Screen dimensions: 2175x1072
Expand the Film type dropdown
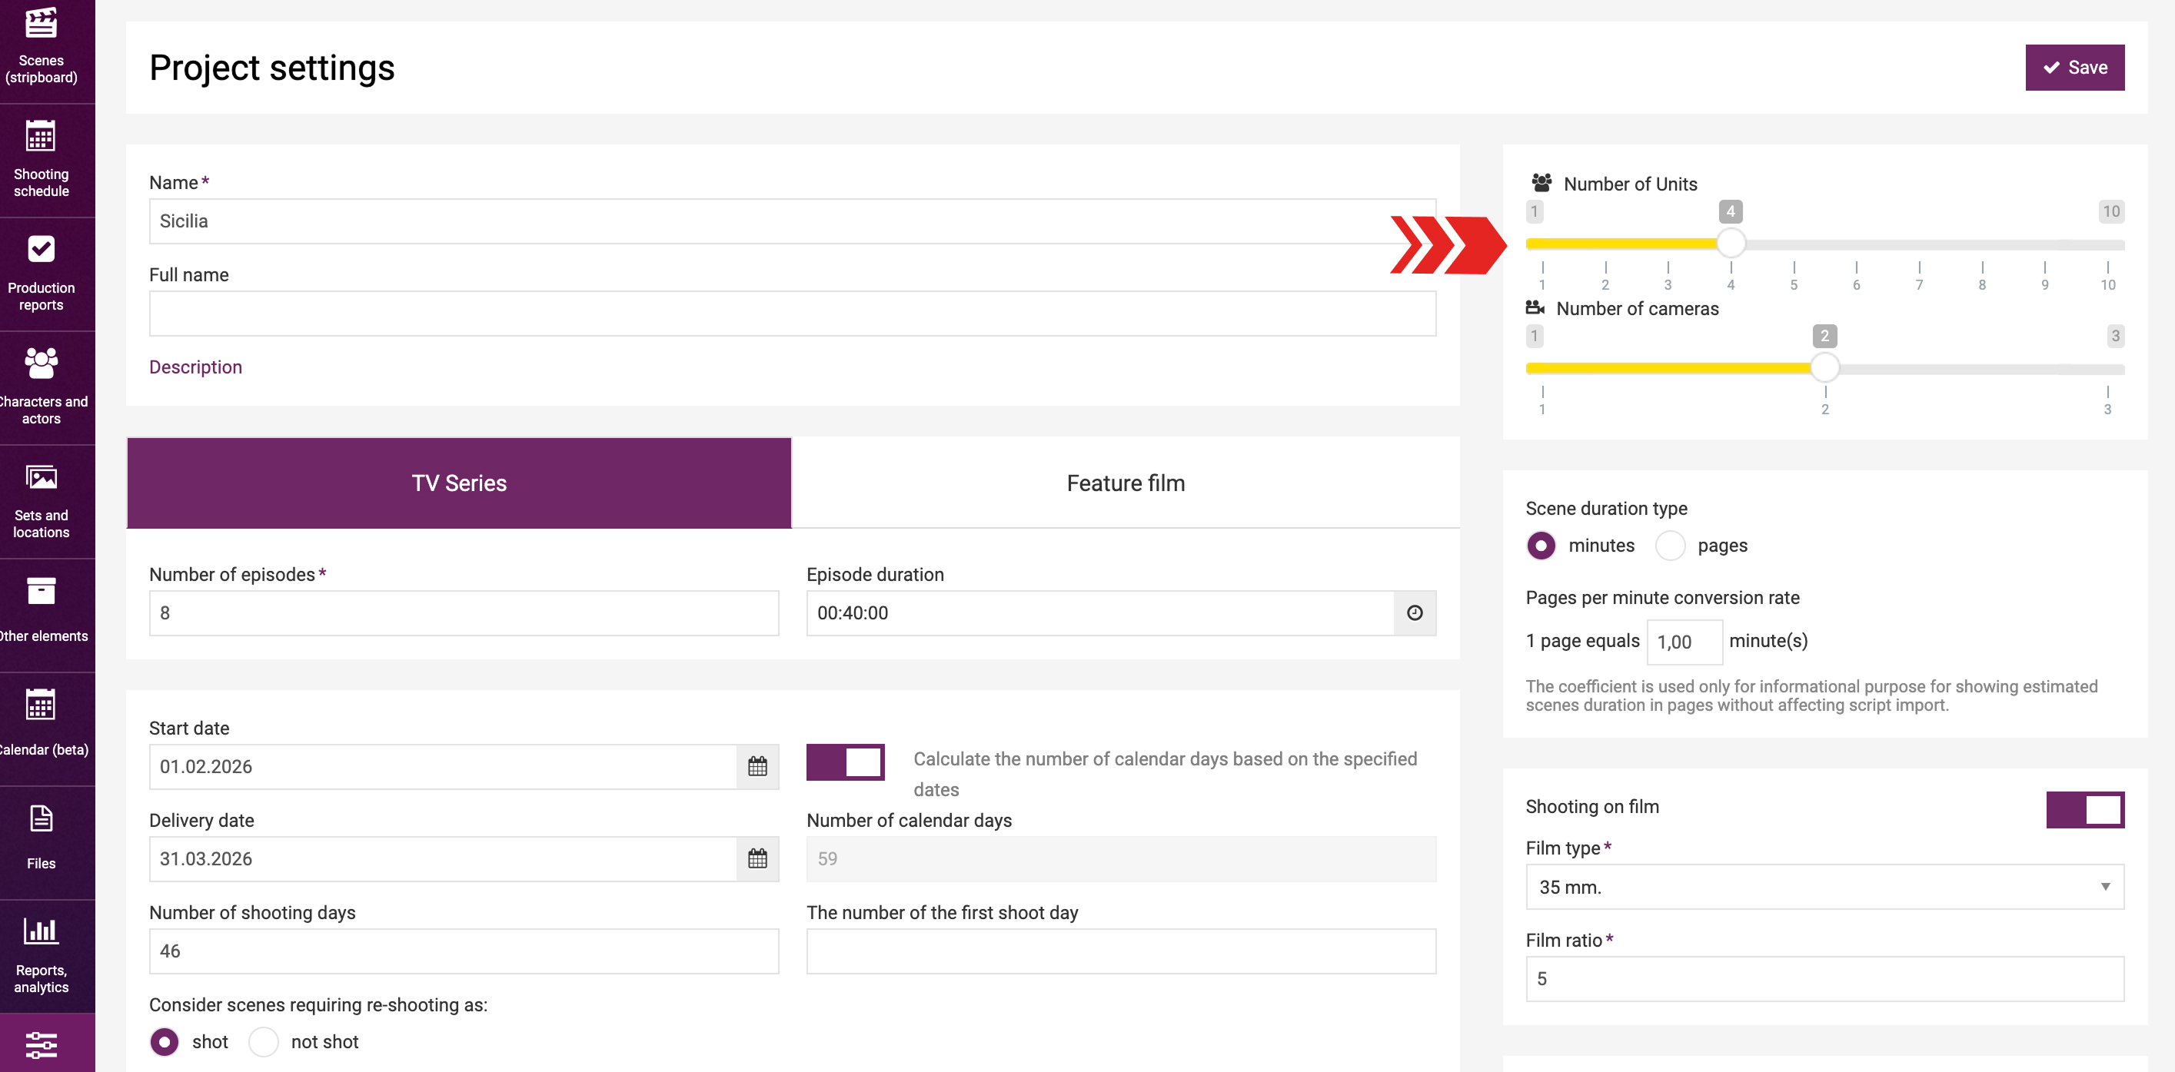click(x=1824, y=887)
